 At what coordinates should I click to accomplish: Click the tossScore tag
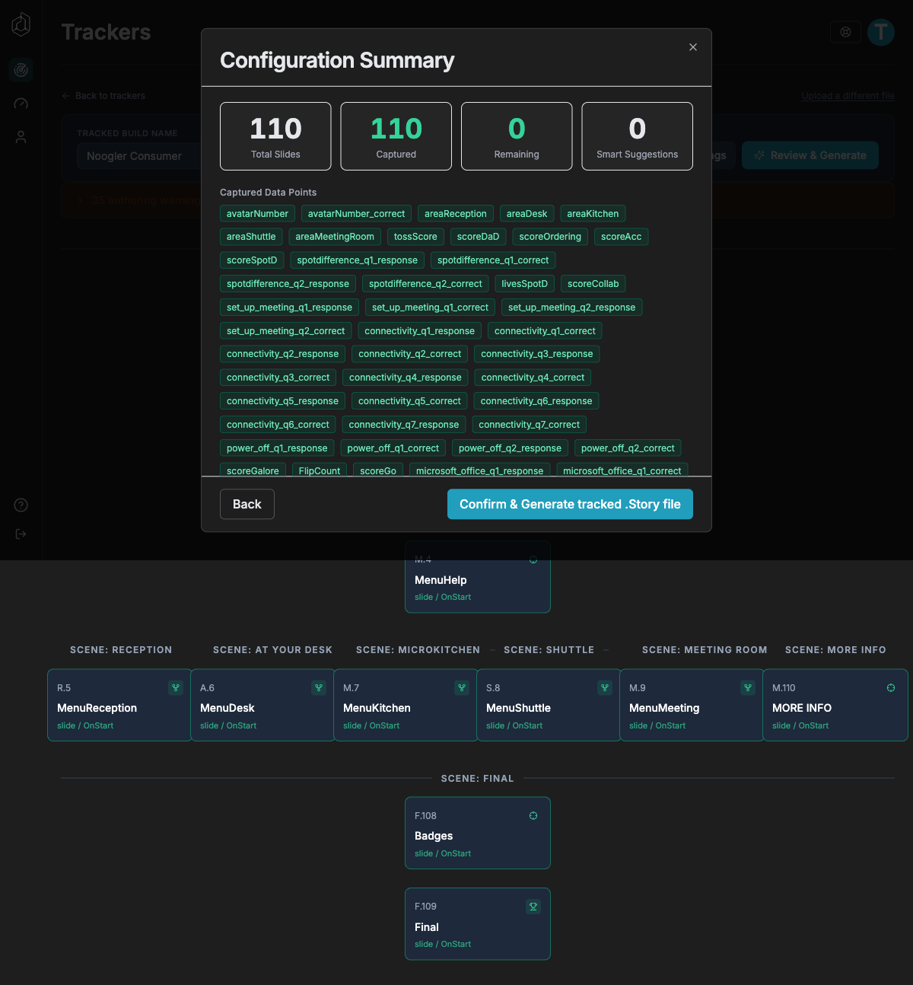point(415,237)
